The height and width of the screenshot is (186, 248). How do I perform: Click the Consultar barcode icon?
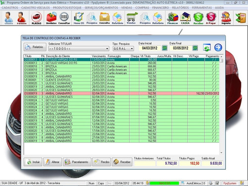coord(64,18)
